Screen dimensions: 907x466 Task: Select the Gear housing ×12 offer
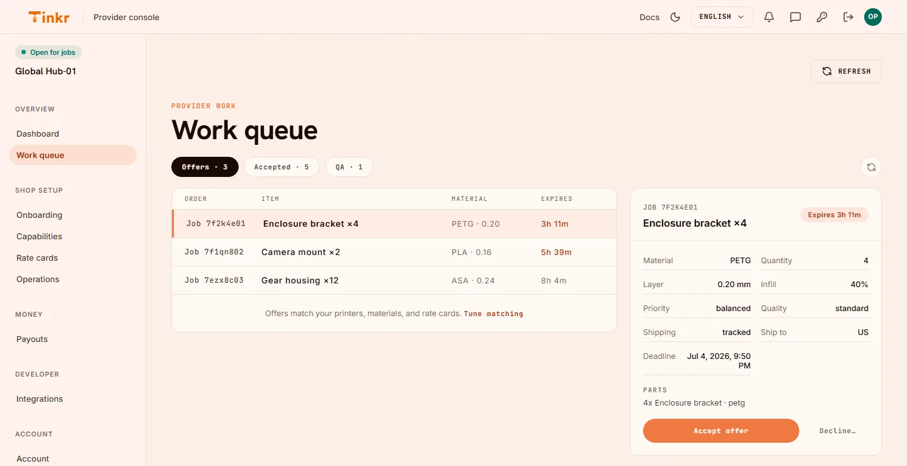(x=394, y=280)
